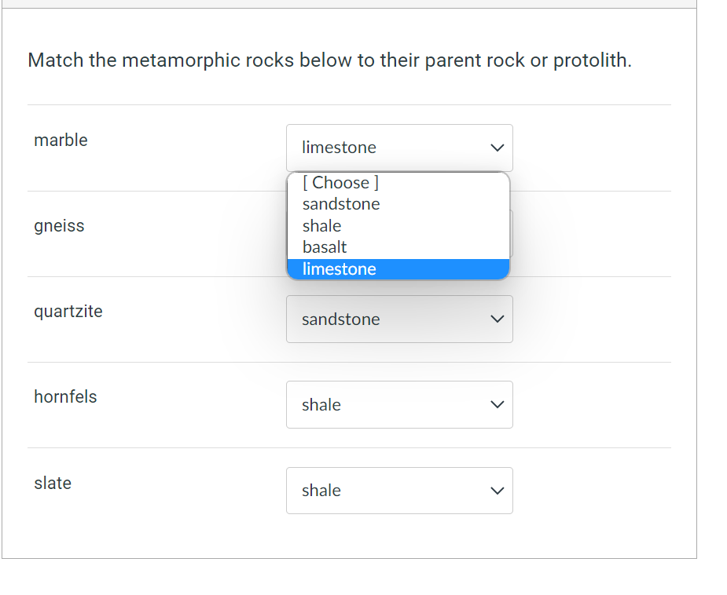Click the question prompt text

(328, 60)
